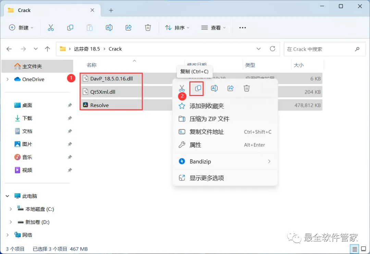Unpin 桌面 from quick access
370x254 pixels.
[x=70, y=105]
